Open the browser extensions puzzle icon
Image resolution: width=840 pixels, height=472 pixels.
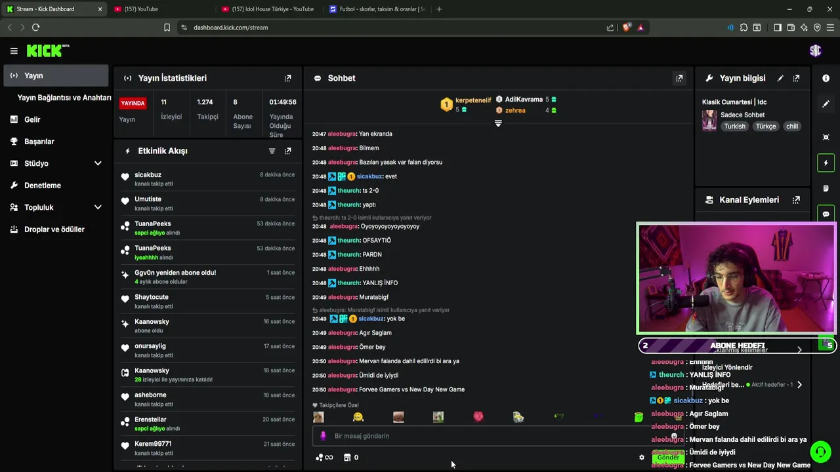[x=744, y=28]
